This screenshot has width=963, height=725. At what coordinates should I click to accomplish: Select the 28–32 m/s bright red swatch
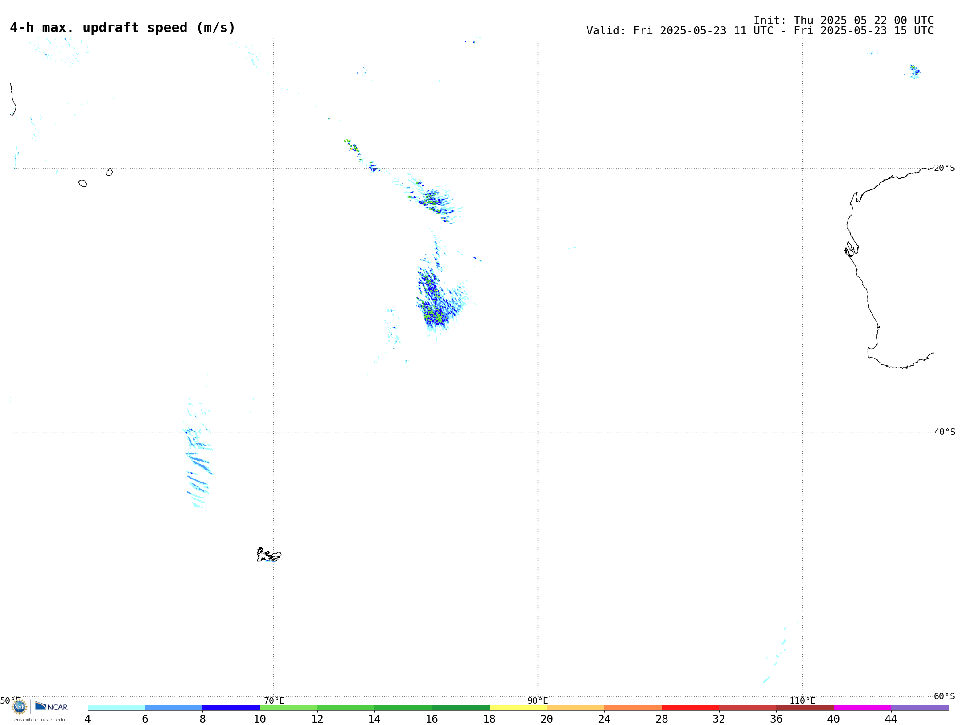(x=690, y=708)
